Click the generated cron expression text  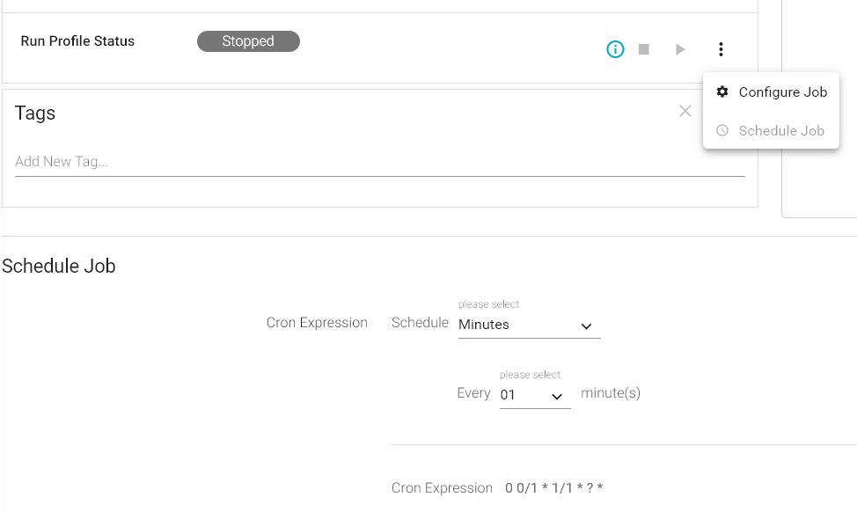point(554,487)
